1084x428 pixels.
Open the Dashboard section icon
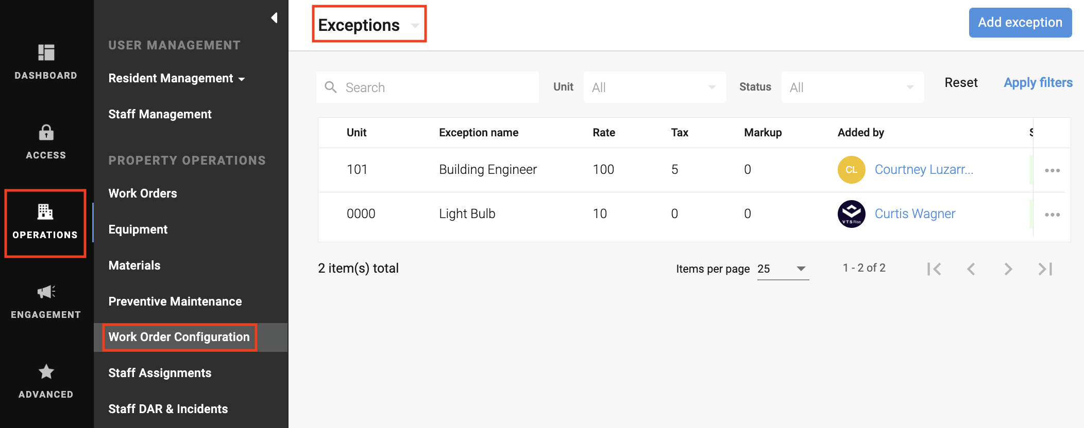coord(46,52)
